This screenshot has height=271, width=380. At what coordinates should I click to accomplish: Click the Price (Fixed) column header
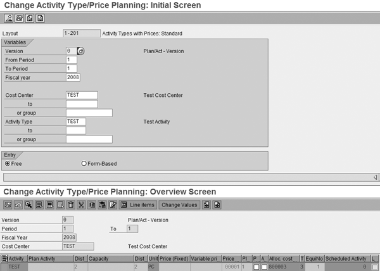[x=175, y=258]
